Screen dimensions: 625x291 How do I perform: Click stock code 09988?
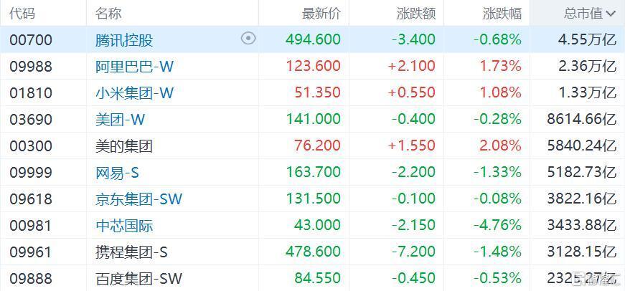(31, 66)
